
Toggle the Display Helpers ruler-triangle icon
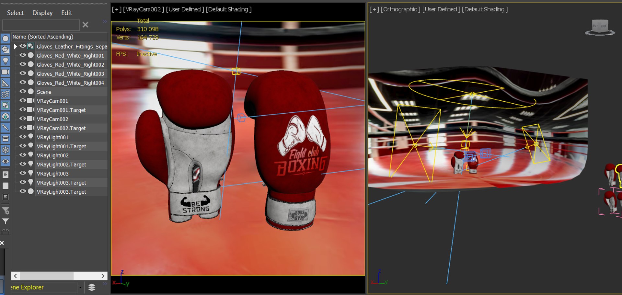pos(6,83)
